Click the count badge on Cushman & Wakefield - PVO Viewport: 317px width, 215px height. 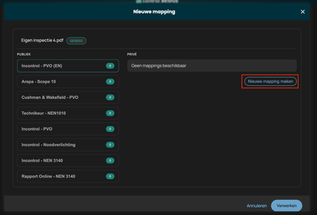point(110,98)
